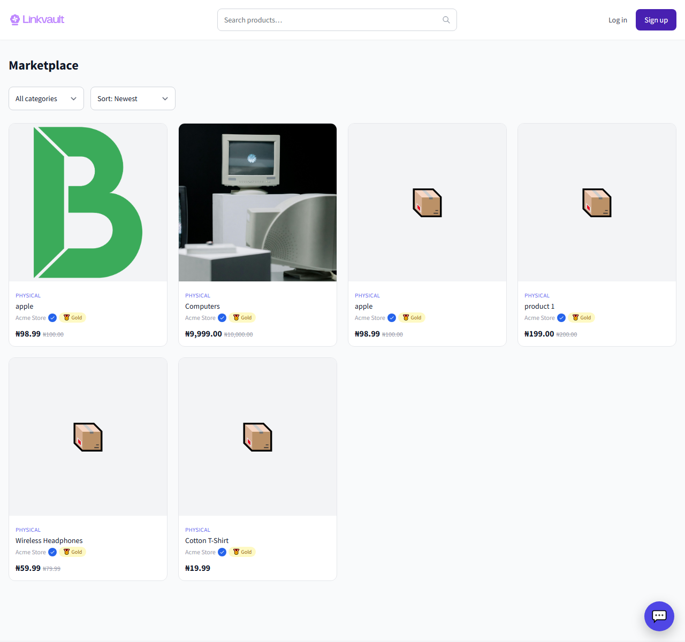The image size is (685, 642).
Task: Click PHYSICAL label on Cotton T-Shirt card
Action: pos(197,530)
